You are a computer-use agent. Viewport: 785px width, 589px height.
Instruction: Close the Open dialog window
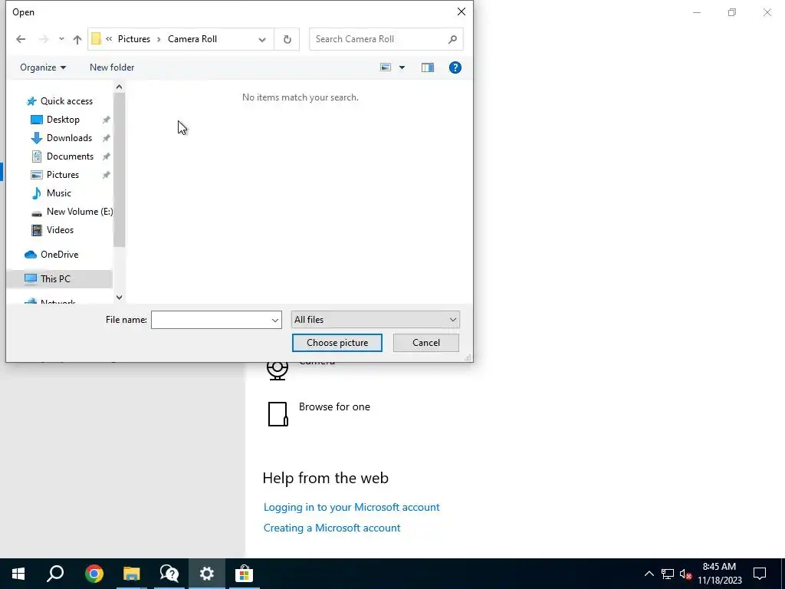click(461, 12)
